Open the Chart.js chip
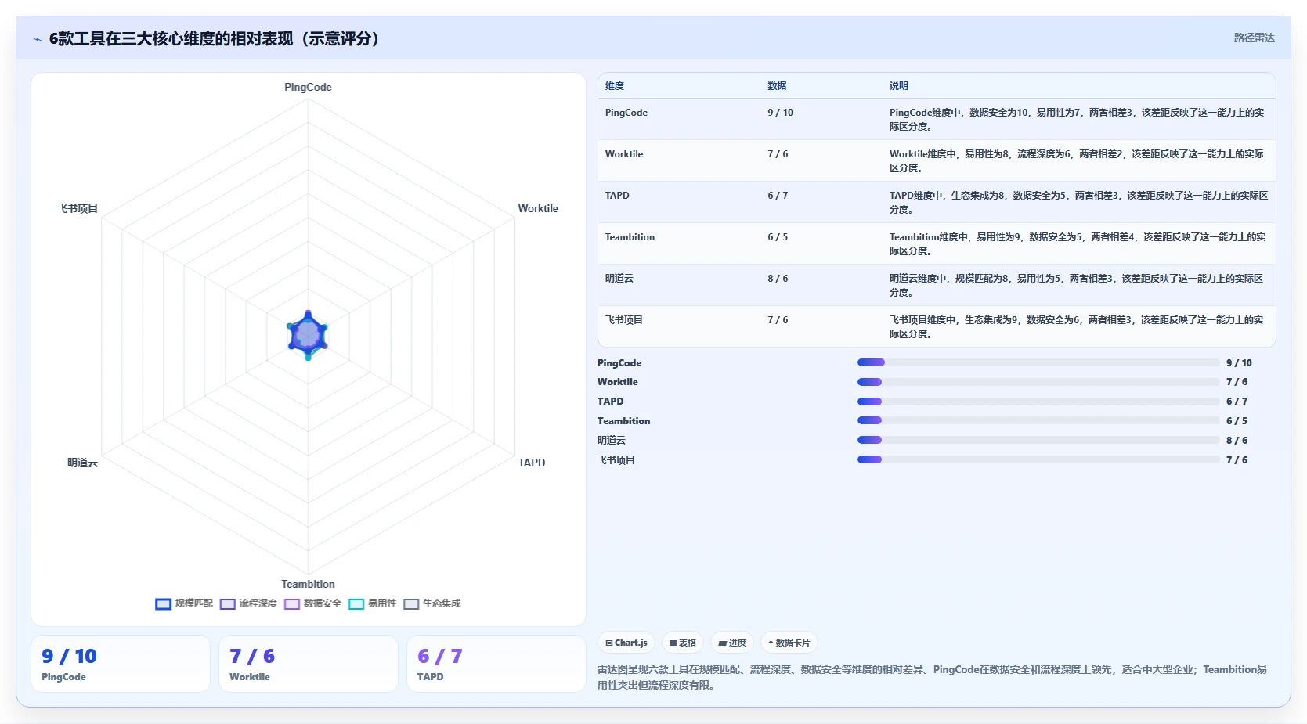Image resolution: width=1307 pixels, height=724 pixels. pos(626,643)
